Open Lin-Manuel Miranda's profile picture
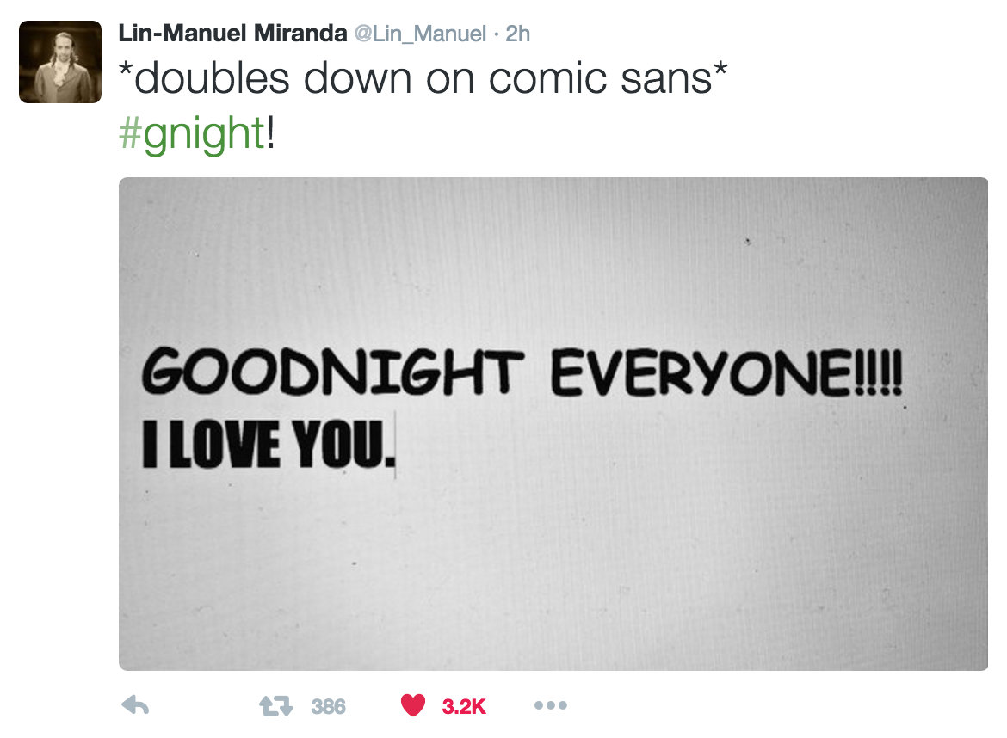The height and width of the screenshot is (738, 1007). [60, 62]
